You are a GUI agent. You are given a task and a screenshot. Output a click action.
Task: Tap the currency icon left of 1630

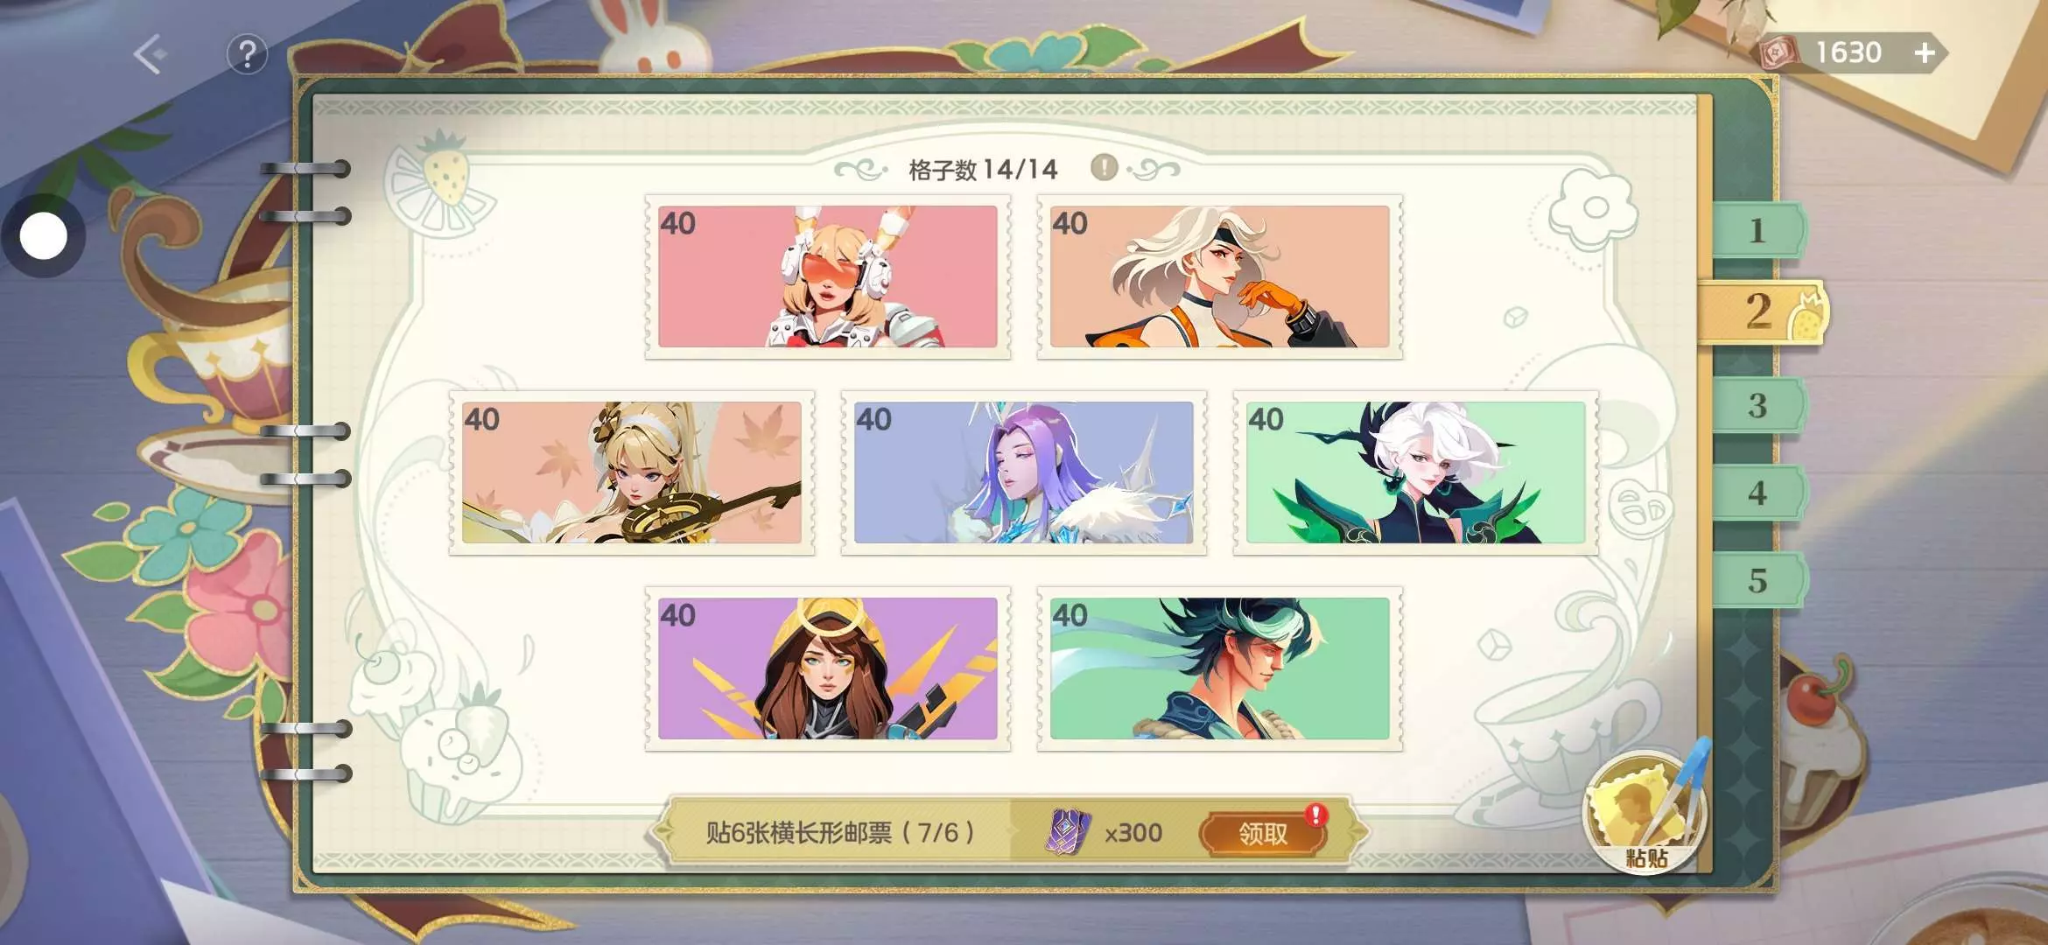click(1778, 53)
